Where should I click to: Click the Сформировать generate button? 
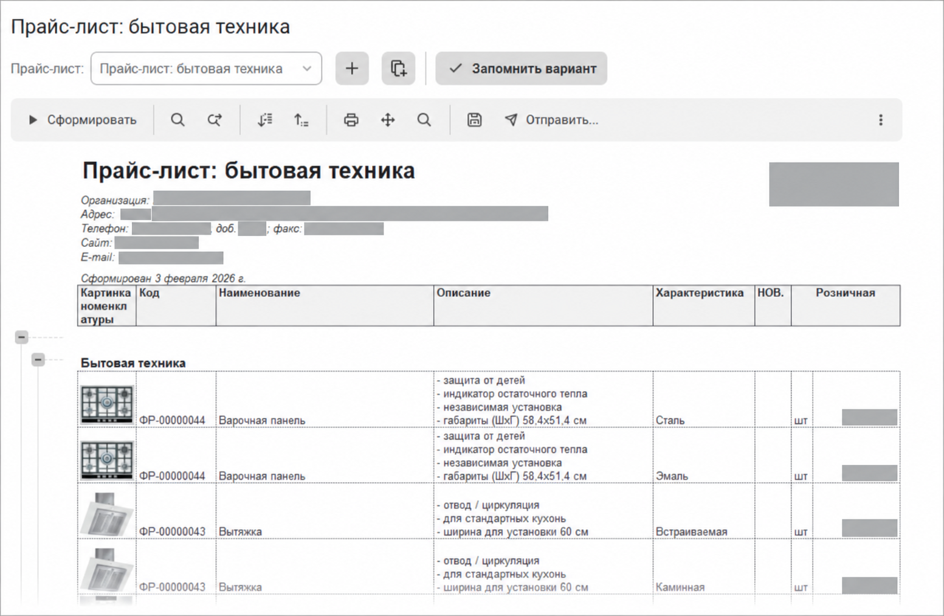(x=83, y=120)
